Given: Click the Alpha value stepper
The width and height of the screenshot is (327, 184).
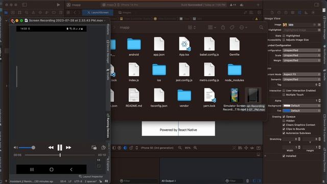Looking at the screenshot, I should click(x=319, y=101).
